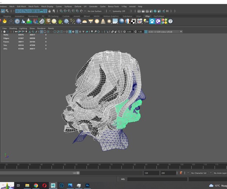Click the V-Ray sun light icon
Image resolution: width=227 pixels, height=189 pixels.
tap(109, 21)
